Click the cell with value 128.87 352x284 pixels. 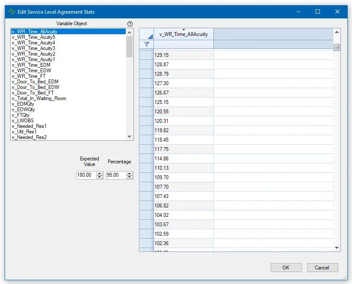(x=183, y=65)
